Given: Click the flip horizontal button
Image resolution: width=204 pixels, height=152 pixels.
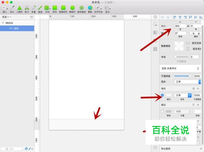Looking at the screenshot, I should coord(193,33).
